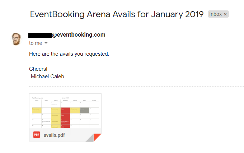The width and height of the screenshot is (244, 153).
Task: Click 'EventBooking Arena' header inside PDF preview
Action: (x=37, y=98)
